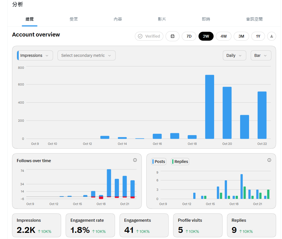Toggle the Replies series in chart legend
282x239 pixels.
[180, 162]
